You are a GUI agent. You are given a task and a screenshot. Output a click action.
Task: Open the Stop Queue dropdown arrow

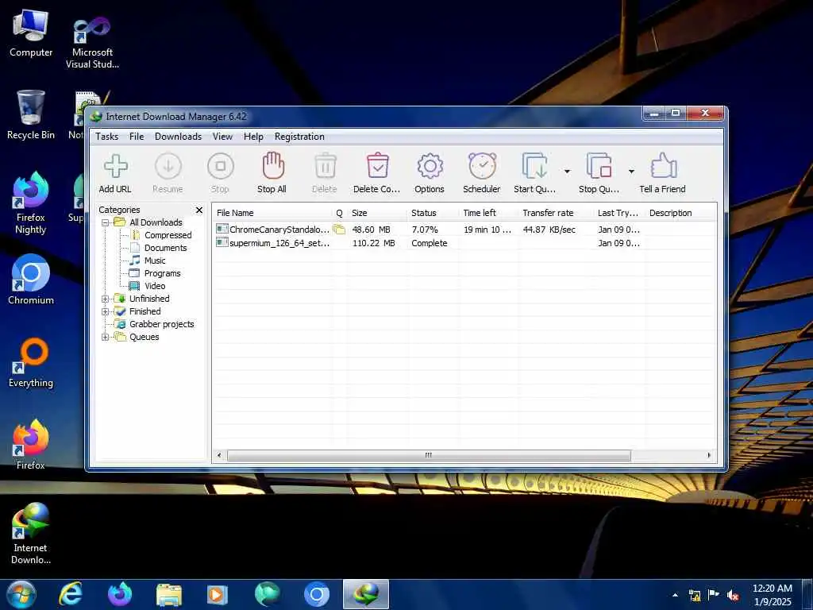tap(631, 172)
